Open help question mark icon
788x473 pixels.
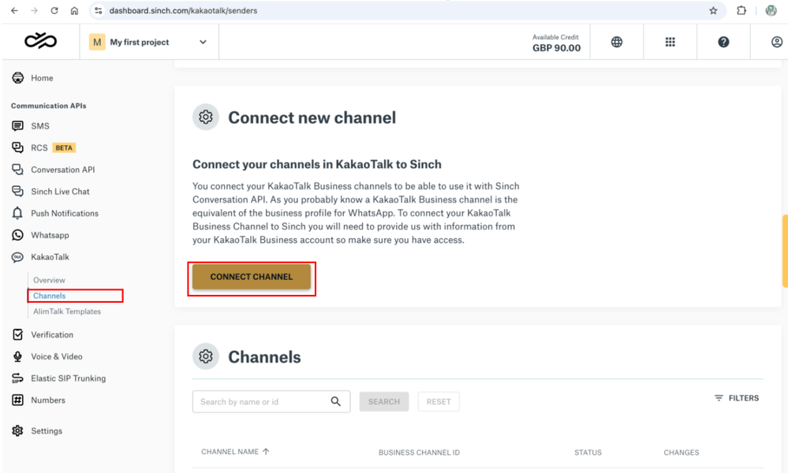[723, 43]
